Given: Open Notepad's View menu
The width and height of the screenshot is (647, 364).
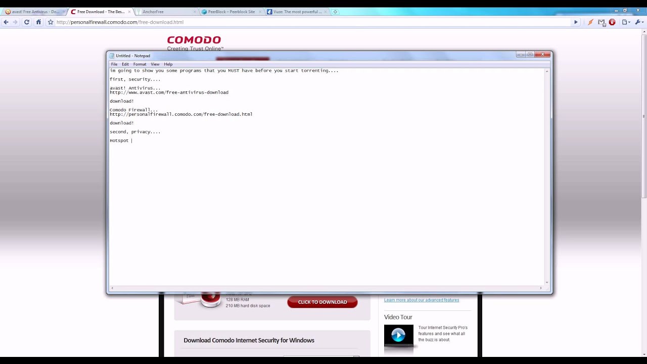Looking at the screenshot, I should pos(155,64).
